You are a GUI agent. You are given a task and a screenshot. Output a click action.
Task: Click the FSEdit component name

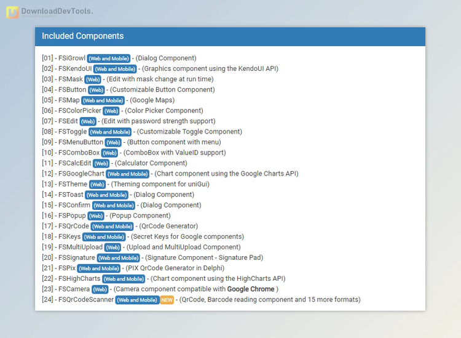(68, 121)
